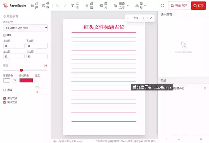Click the redo arrow icon
This screenshot has height=143, width=209.
click(x=65, y=6)
